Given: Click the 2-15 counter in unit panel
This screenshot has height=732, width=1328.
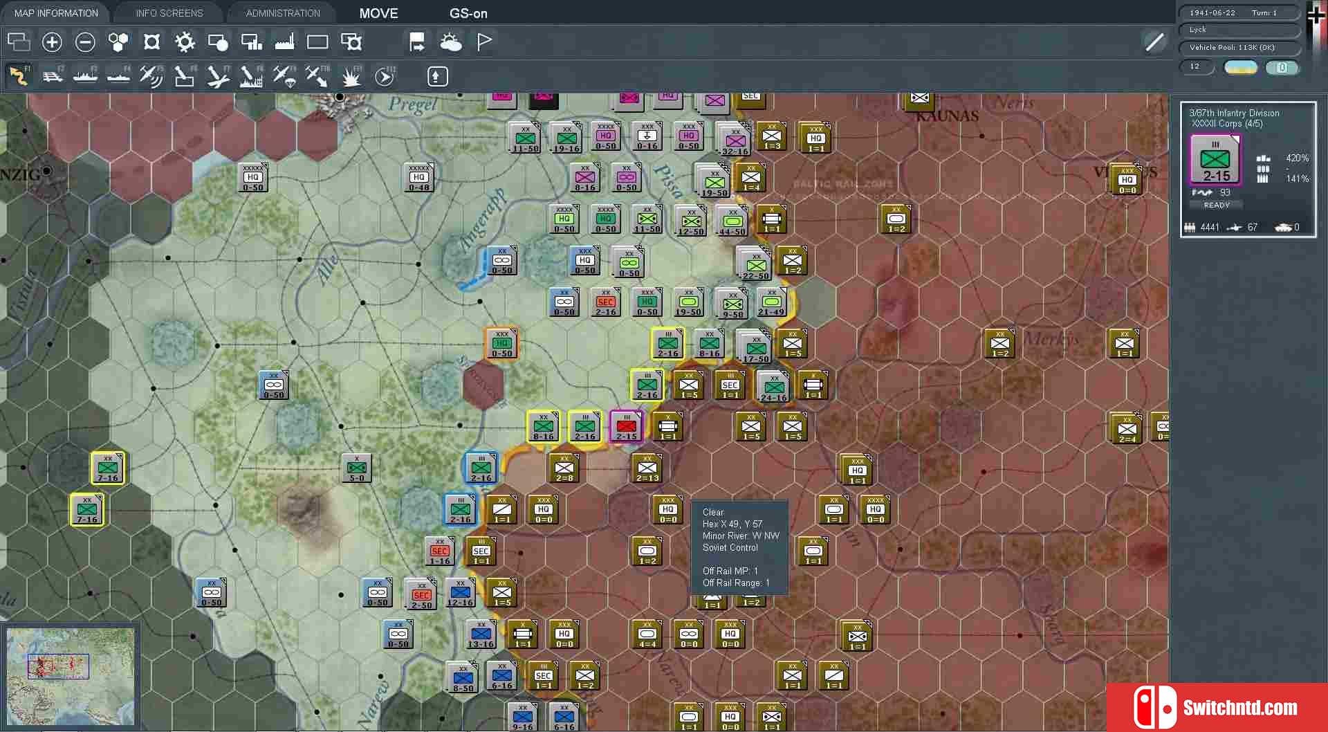Looking at the screenshot, I should 1215,160.
